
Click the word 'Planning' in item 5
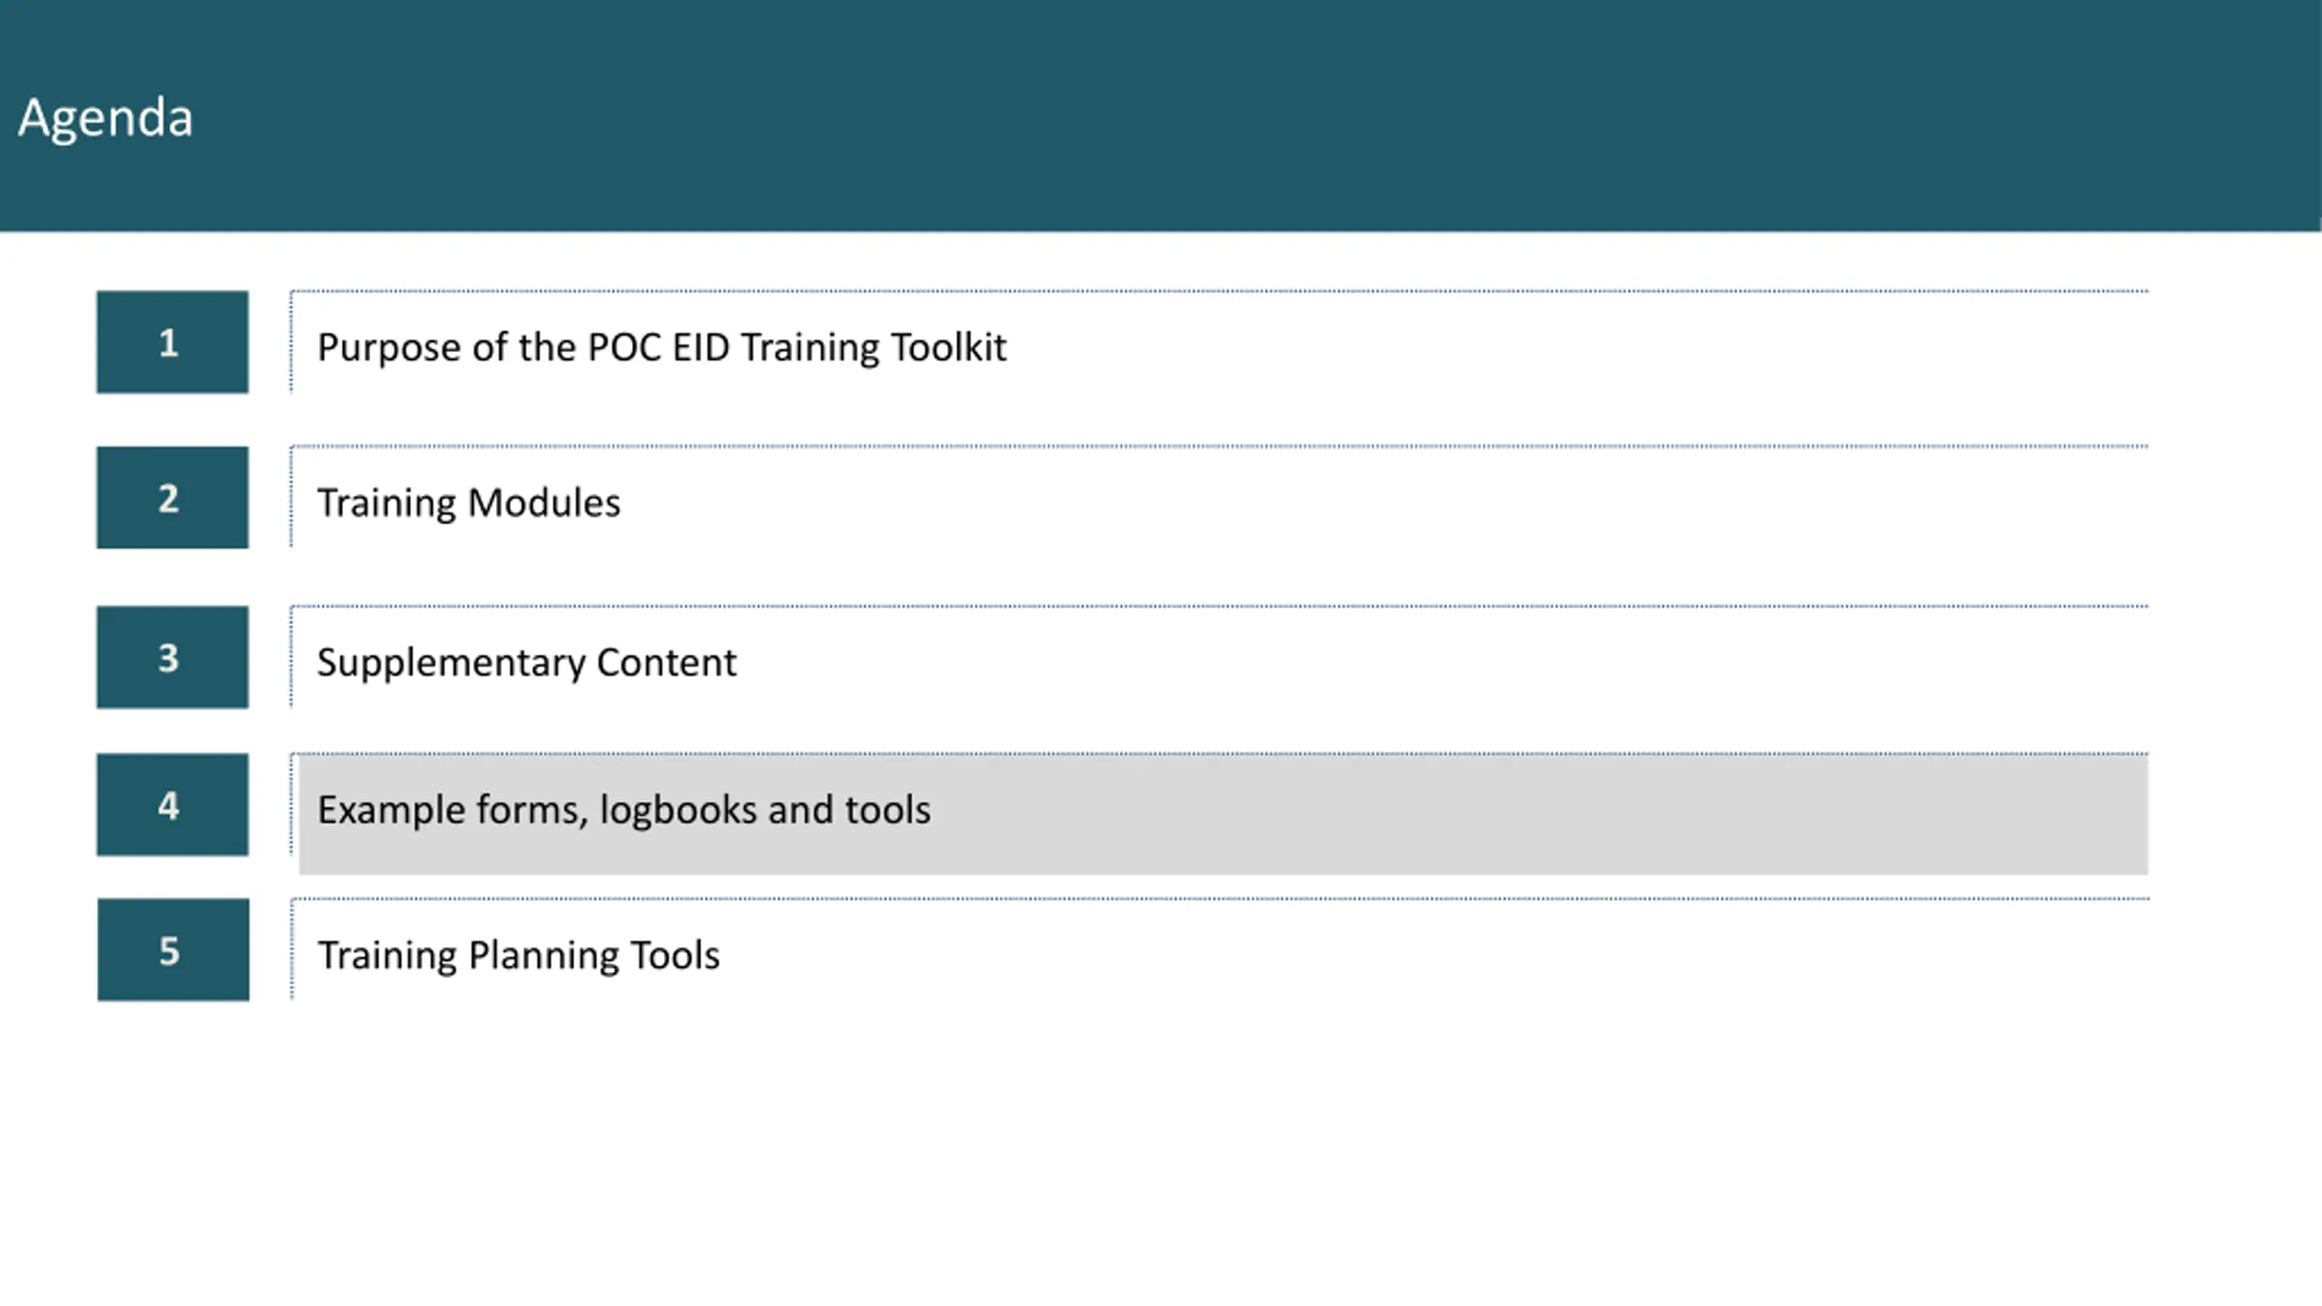click(x=542, y=956)
